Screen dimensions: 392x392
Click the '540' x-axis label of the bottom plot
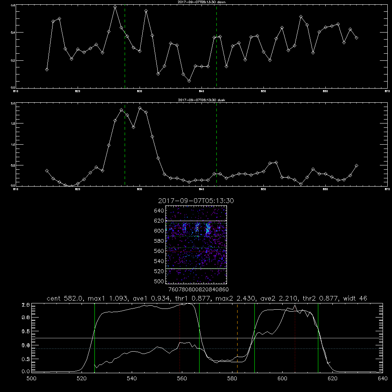click(x=132, y=379)
